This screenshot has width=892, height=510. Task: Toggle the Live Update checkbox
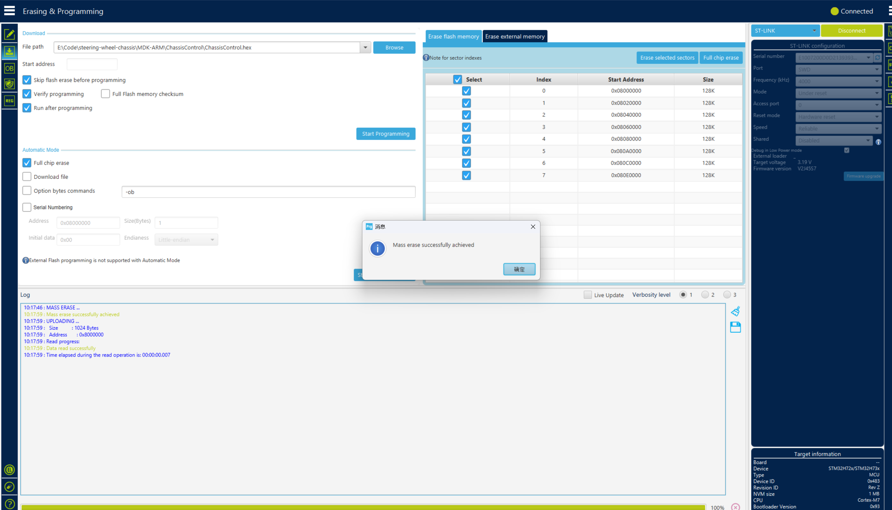(588, 295)
